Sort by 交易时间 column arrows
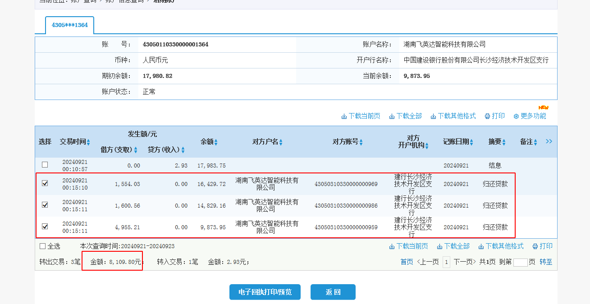Image resolution: width=590 pixels, height=304 pixels. [89, 142]
